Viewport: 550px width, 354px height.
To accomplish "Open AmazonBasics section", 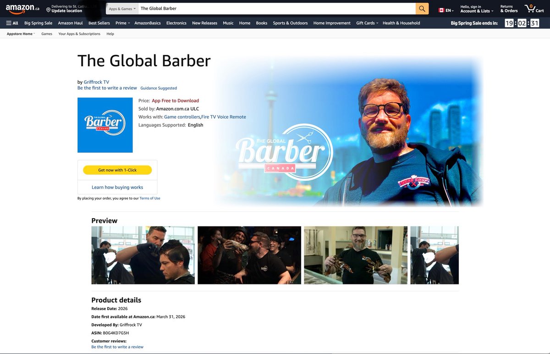I will (148, 23).
